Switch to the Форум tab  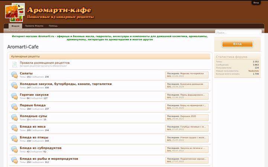coord(15,26)
